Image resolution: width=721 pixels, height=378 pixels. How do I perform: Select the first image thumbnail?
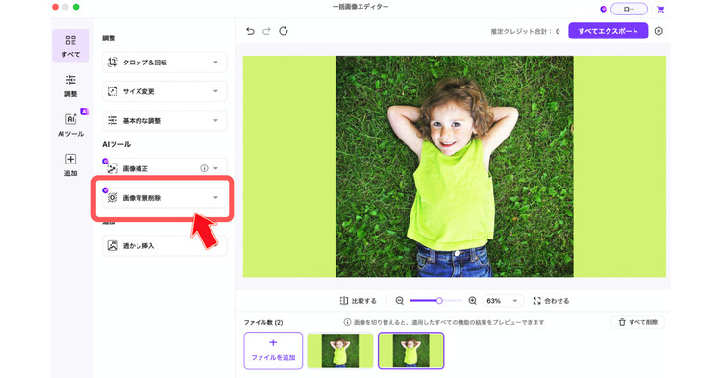click(x=339, y=351)
